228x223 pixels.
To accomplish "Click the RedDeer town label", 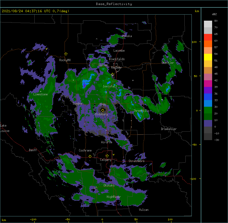I will click(116, 68).
